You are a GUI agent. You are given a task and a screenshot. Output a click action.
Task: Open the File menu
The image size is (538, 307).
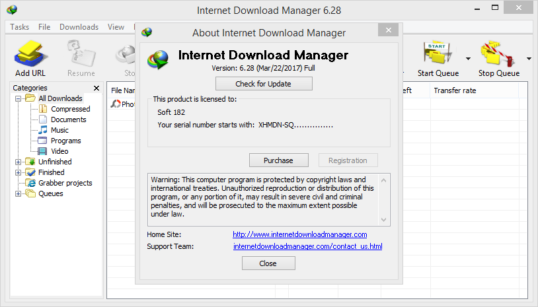(x=44, y=26)
